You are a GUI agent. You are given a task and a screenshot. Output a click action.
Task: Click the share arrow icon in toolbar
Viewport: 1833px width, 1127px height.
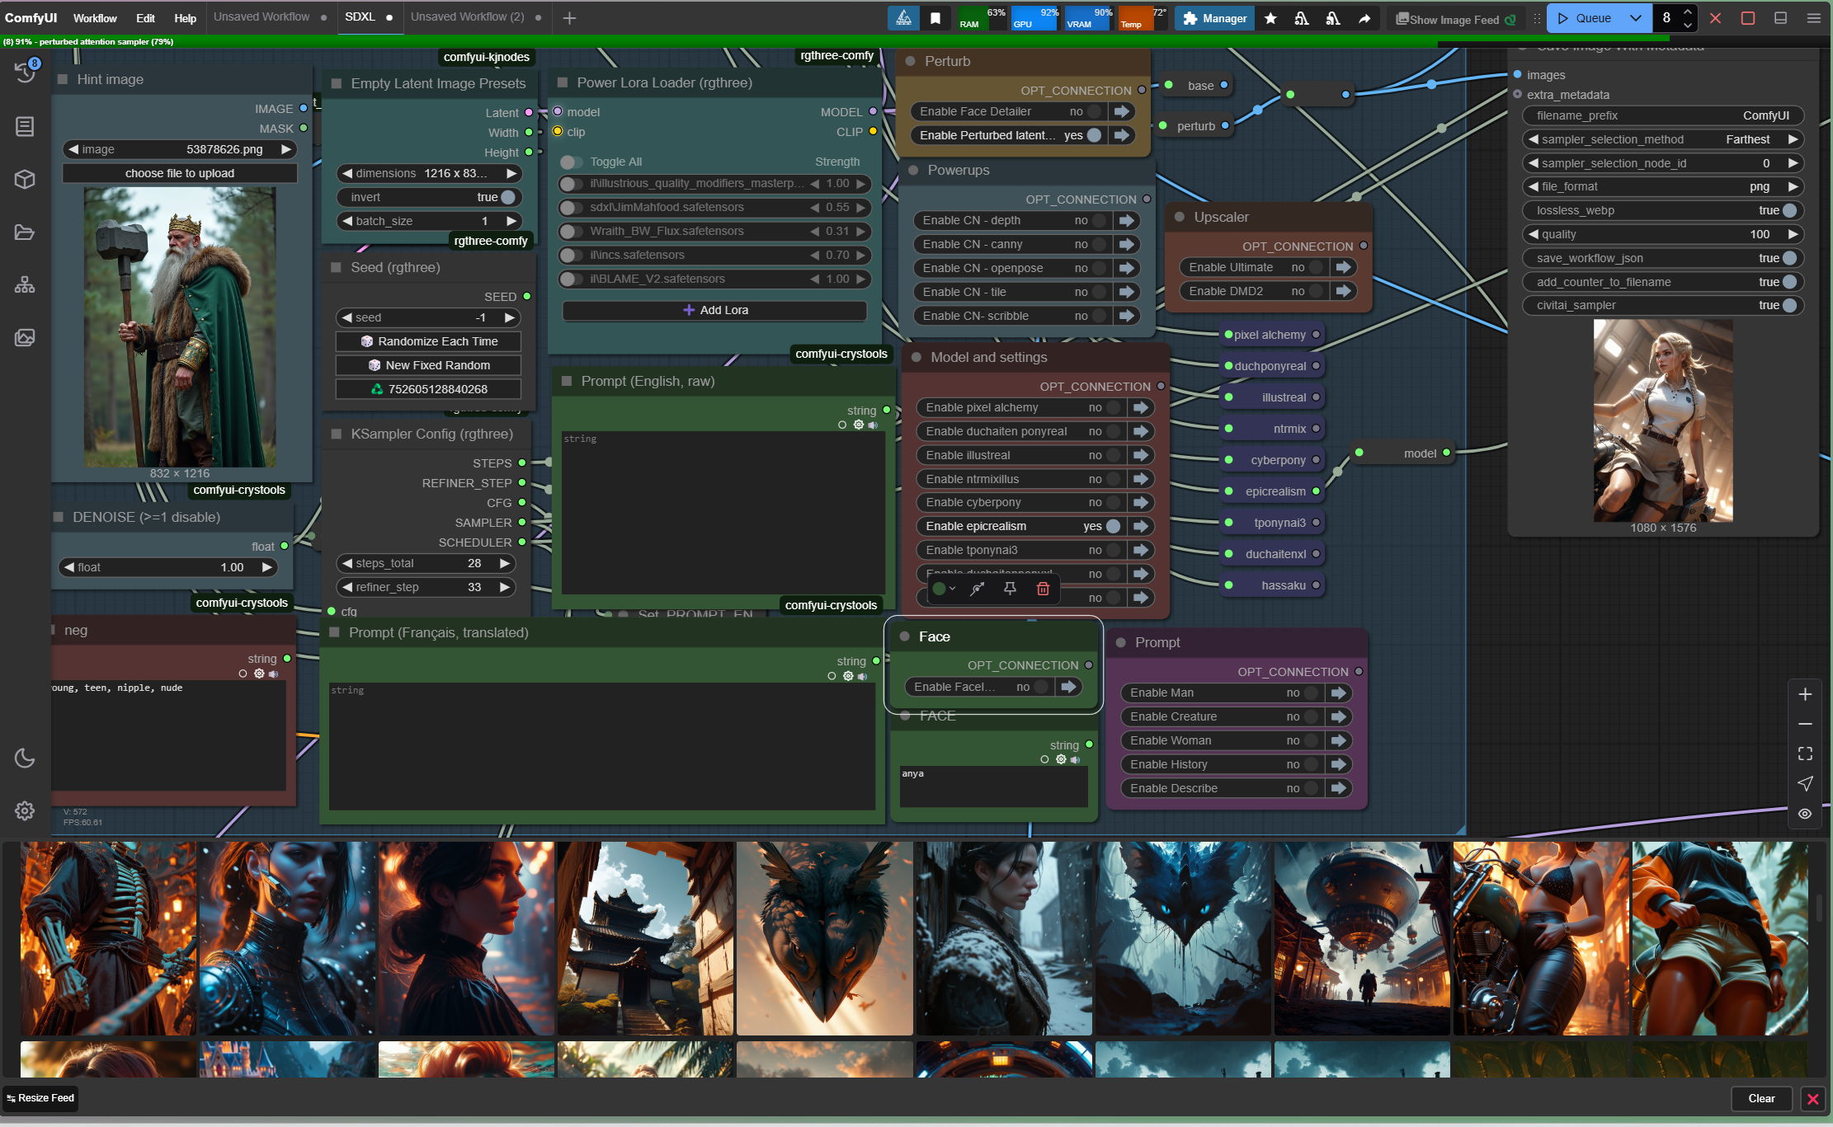coord(1364,18)
